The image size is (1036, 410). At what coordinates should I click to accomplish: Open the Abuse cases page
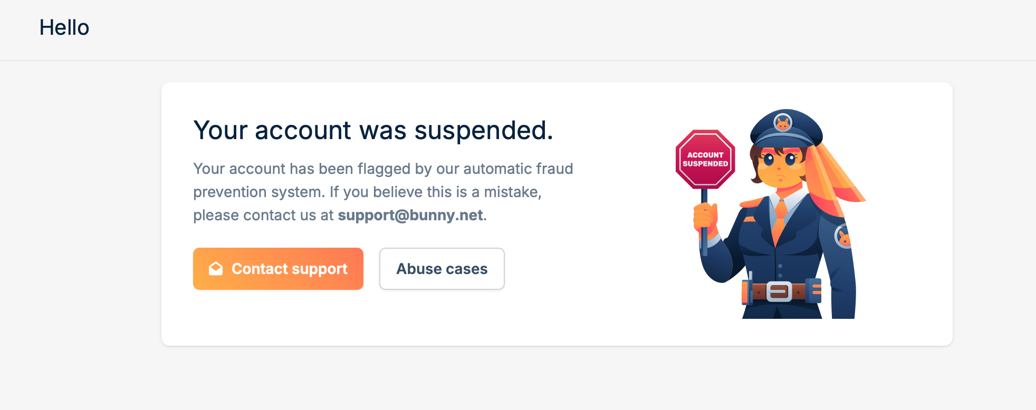pyautogui.click(x=442, y=269)
